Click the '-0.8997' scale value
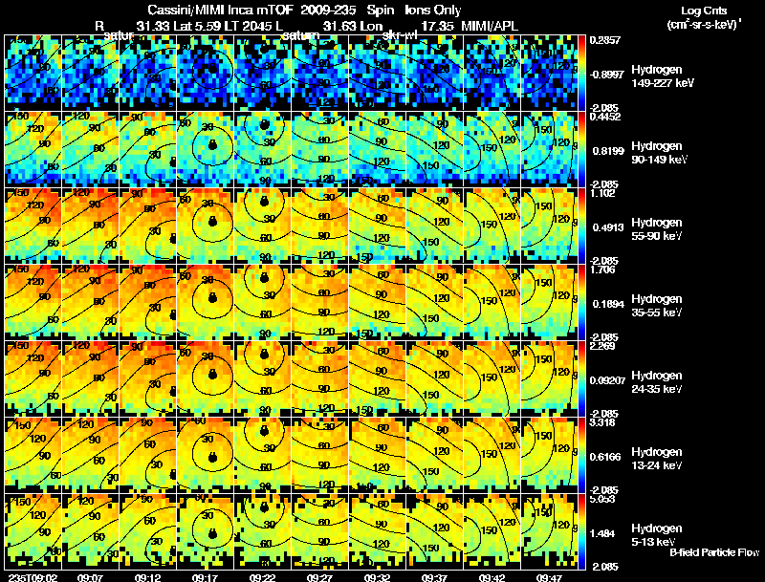The height and width of the screenshot is (582, 765). (x=607, y=75)
